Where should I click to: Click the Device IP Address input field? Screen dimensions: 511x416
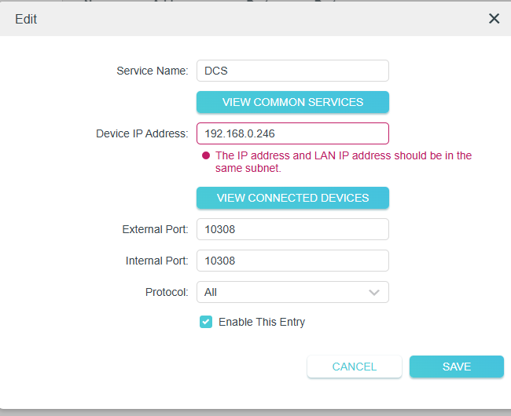(x=292, y=133)
